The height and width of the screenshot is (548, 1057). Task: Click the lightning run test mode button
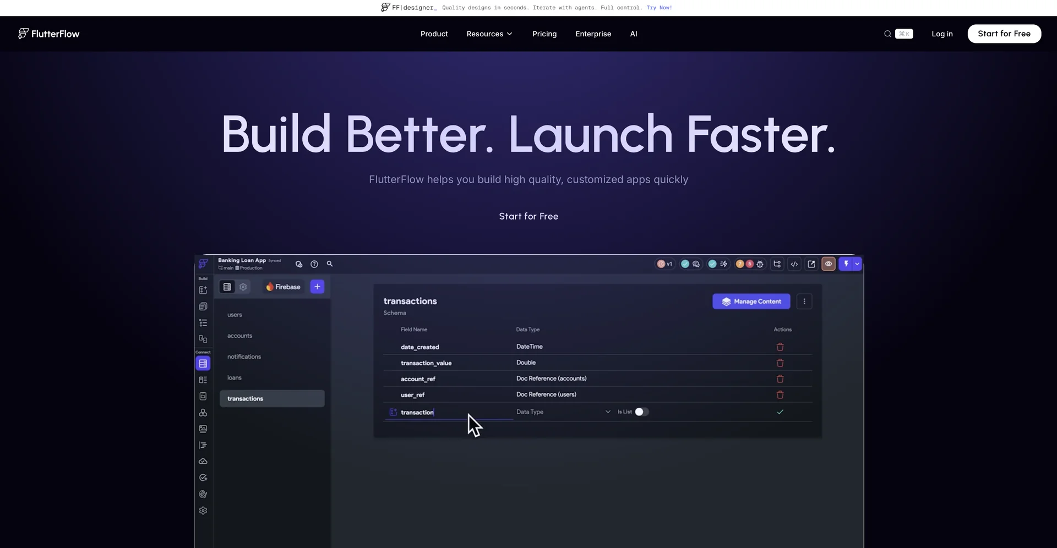tap(846, 264)
